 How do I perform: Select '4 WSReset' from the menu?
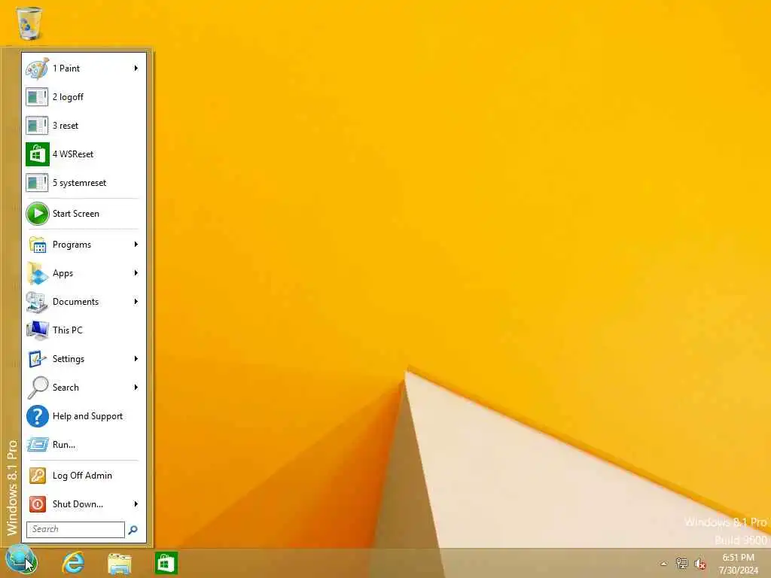(x=84, y=154)
